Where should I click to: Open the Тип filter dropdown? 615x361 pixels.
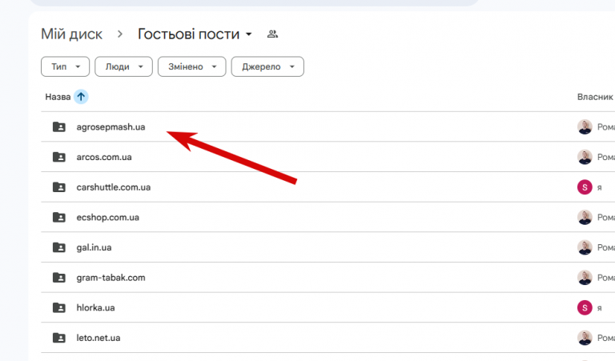tap(65, 66)
